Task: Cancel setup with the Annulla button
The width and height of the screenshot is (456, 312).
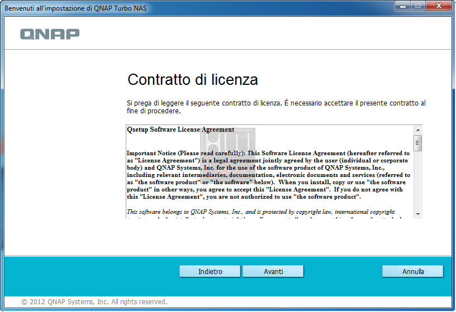Action: [412, 271]
